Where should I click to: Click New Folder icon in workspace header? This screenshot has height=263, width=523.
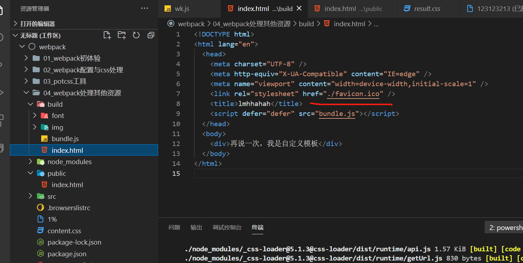(122, 35)
